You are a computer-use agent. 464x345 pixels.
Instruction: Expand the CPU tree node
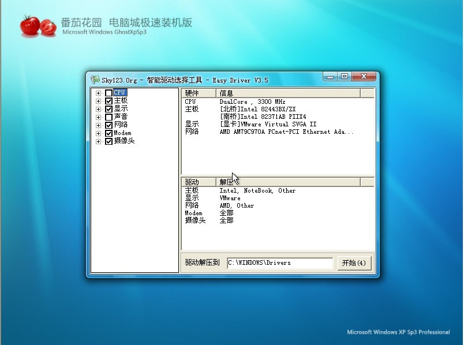(98, 93)
